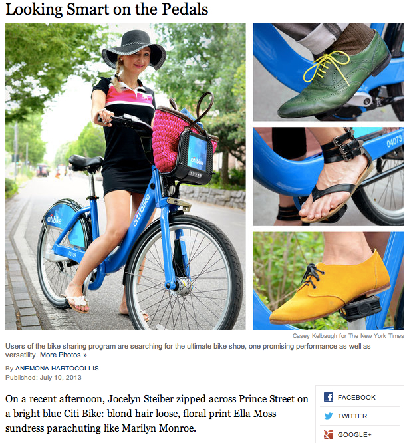Click the photo caption about bike sharing
This screenshot has height=443, width=407.
coord(188,351)
